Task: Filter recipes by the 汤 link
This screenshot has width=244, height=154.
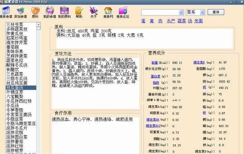Action: pyautogui.click(x=190, y=21)
